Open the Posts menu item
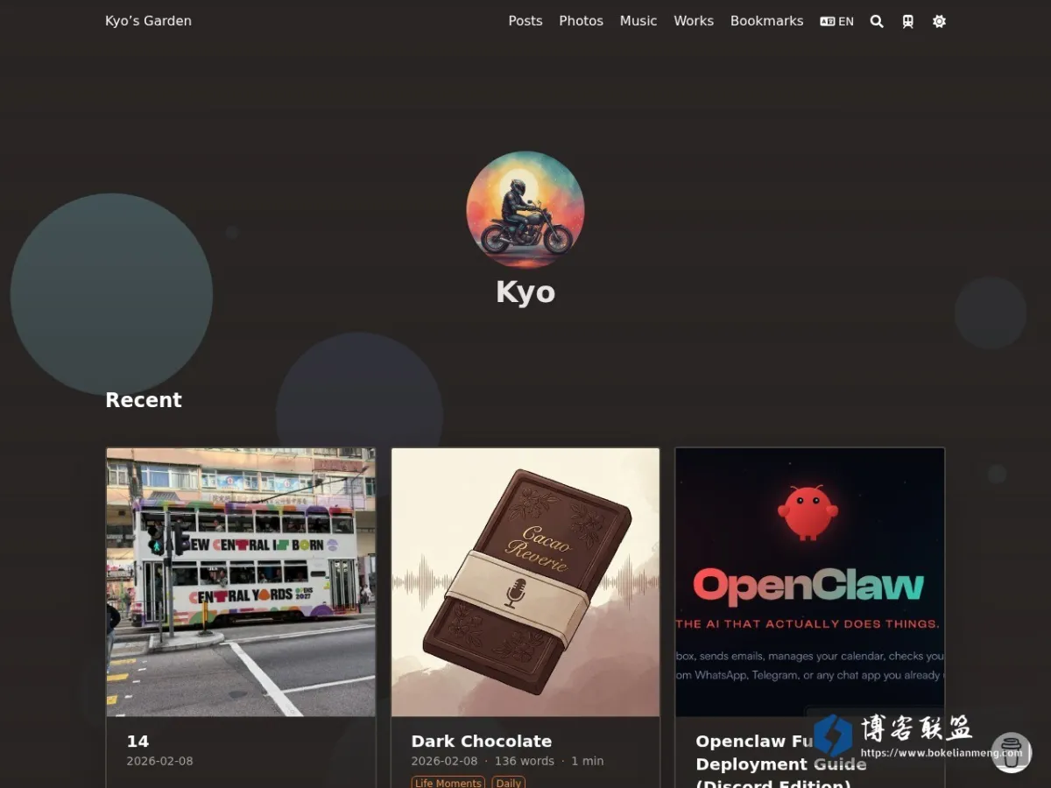The width and height of the screenshot is (1051, 788). (525, 21)
